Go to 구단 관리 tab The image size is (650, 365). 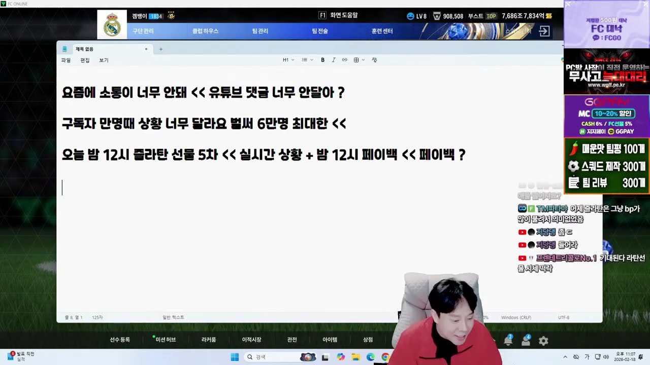tap(143, 31)
